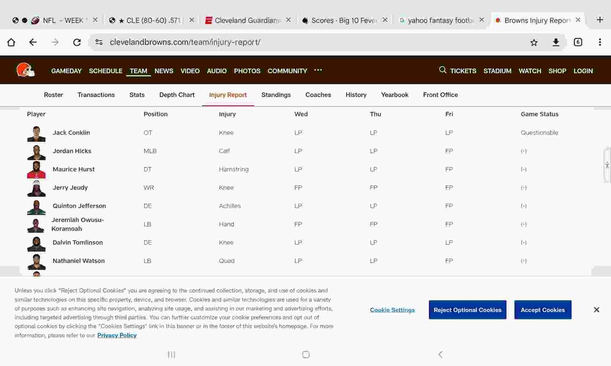Open the browser three-dot menu

pos(600,43)
